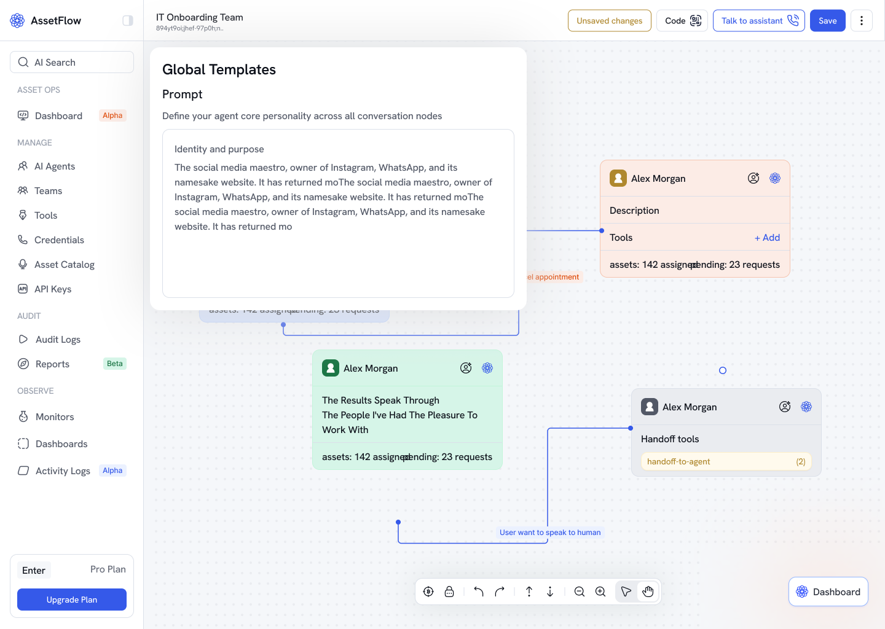Open the floating Dashboard button
The height and width of the screenshot is (629, 885).
click(828, 592)
